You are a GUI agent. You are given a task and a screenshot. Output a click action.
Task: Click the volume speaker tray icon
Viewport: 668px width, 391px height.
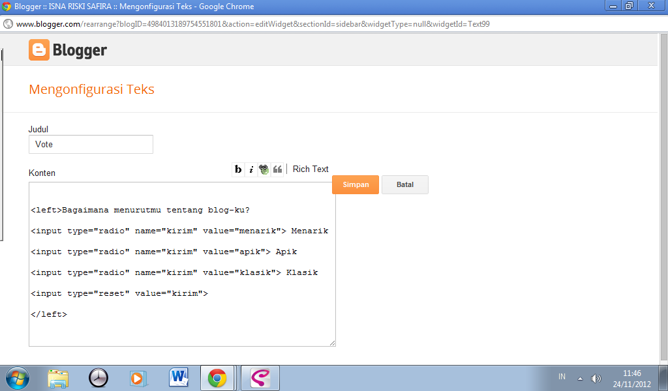point(596,378)
